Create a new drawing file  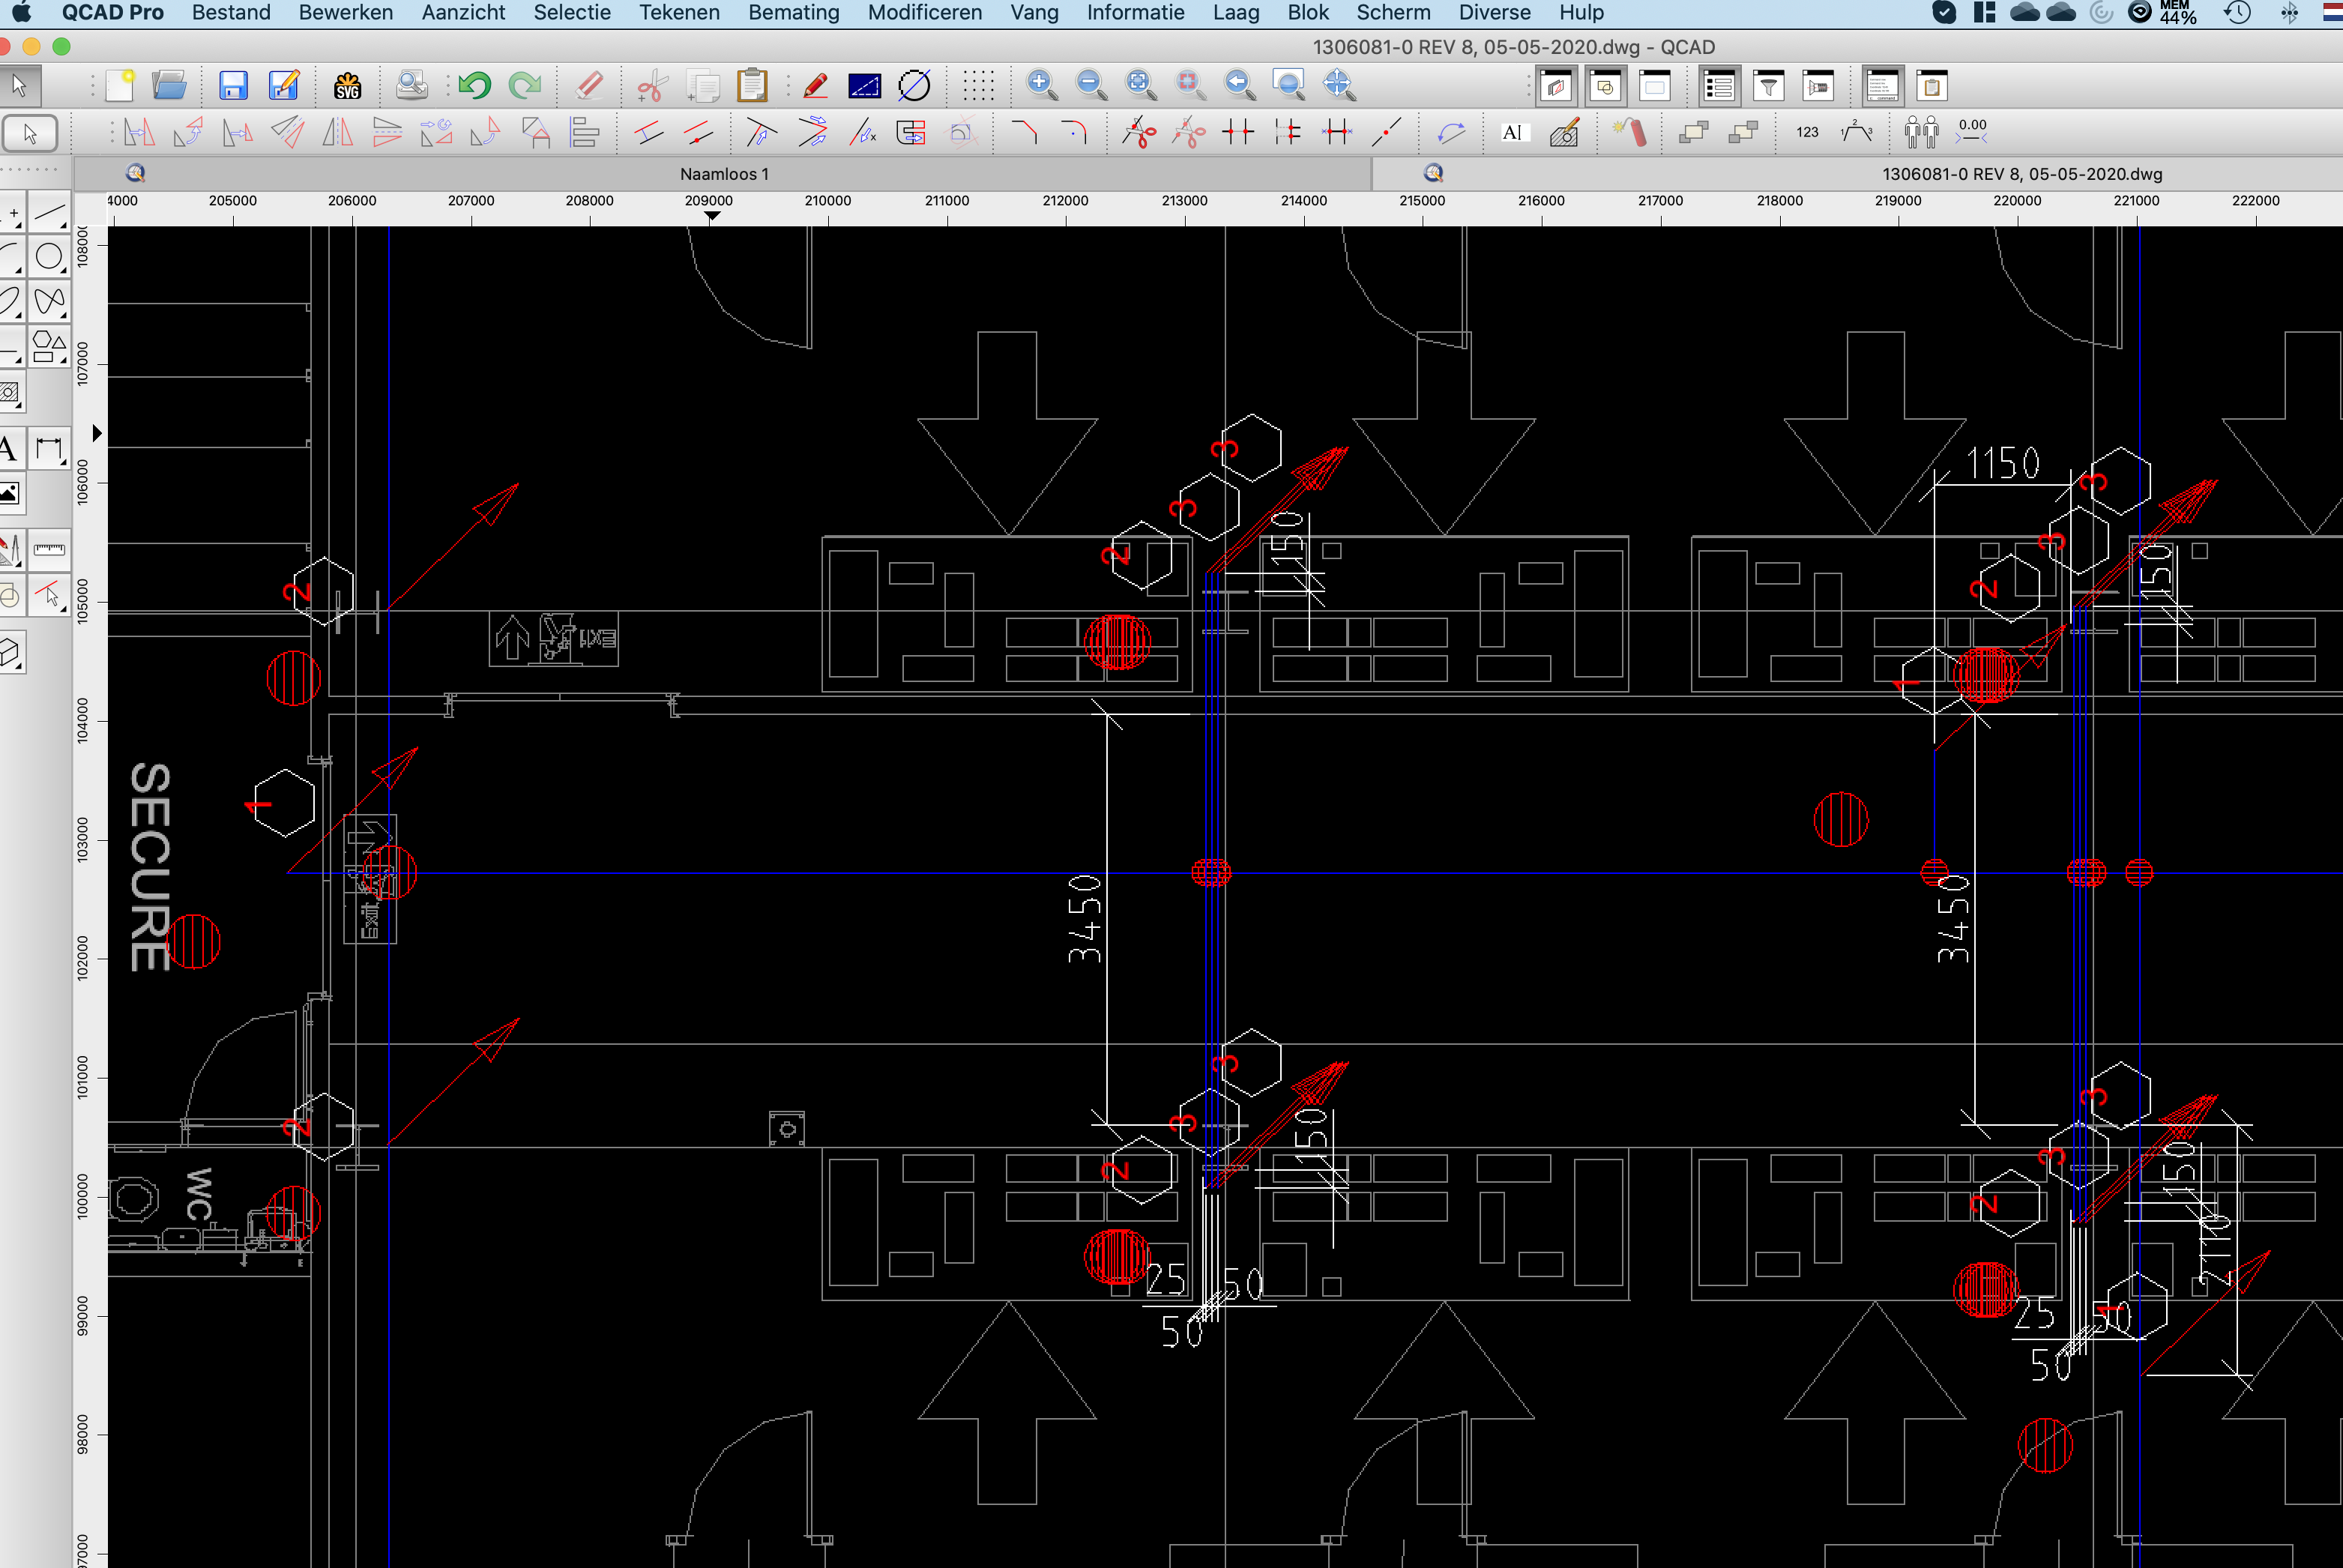pos(120,86)
